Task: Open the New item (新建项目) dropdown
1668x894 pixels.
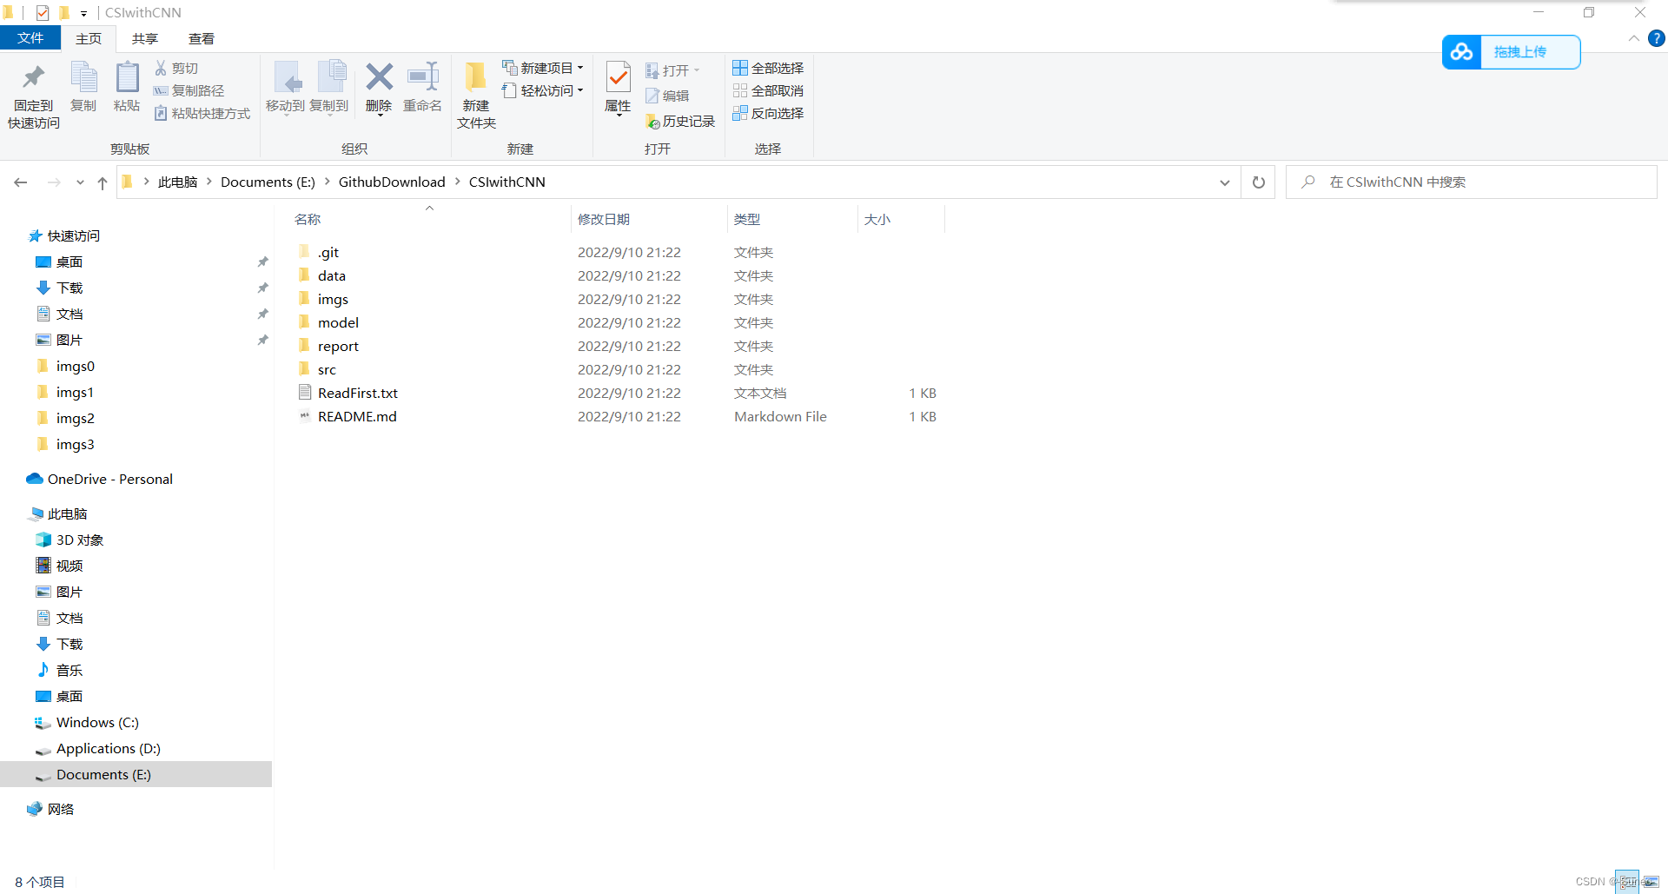Action: (x=543, y=68)
